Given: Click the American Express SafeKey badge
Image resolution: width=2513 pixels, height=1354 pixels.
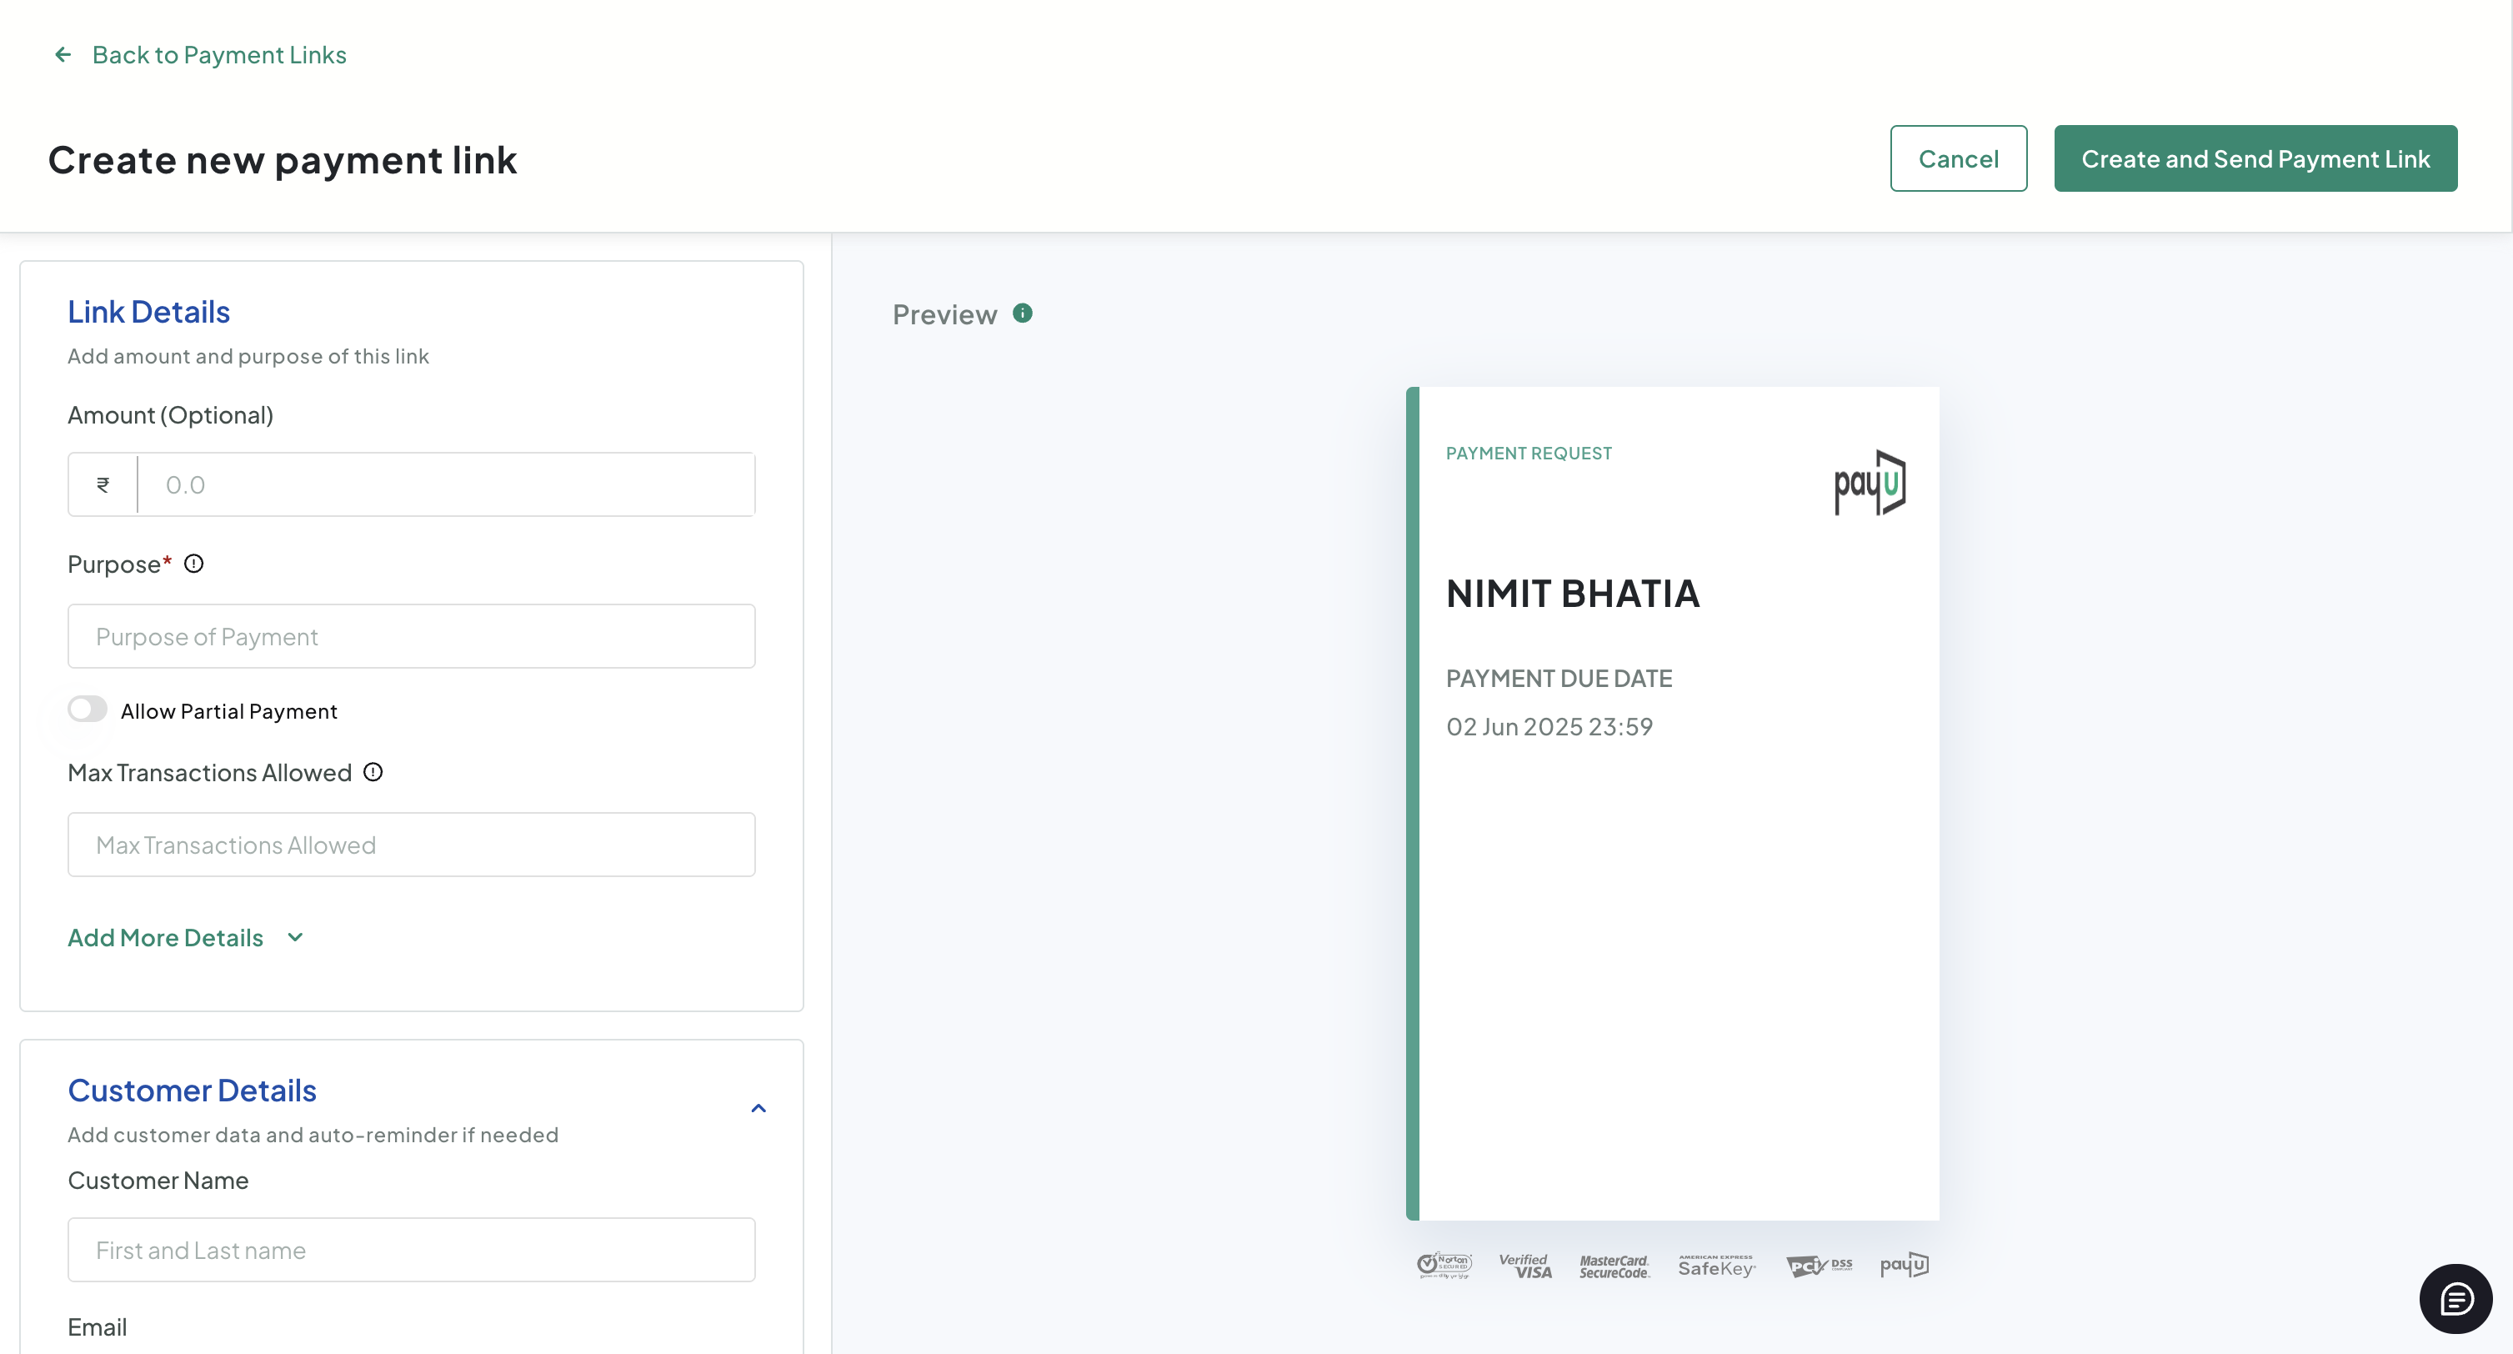Looking at the screenshot, I should point(1717,1266).
